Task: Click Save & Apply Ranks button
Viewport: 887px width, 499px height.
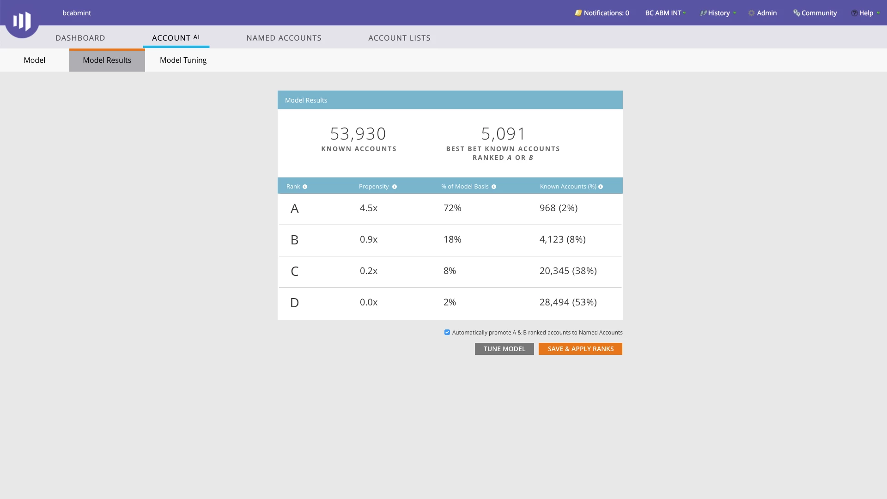Action: coord(580,349)
